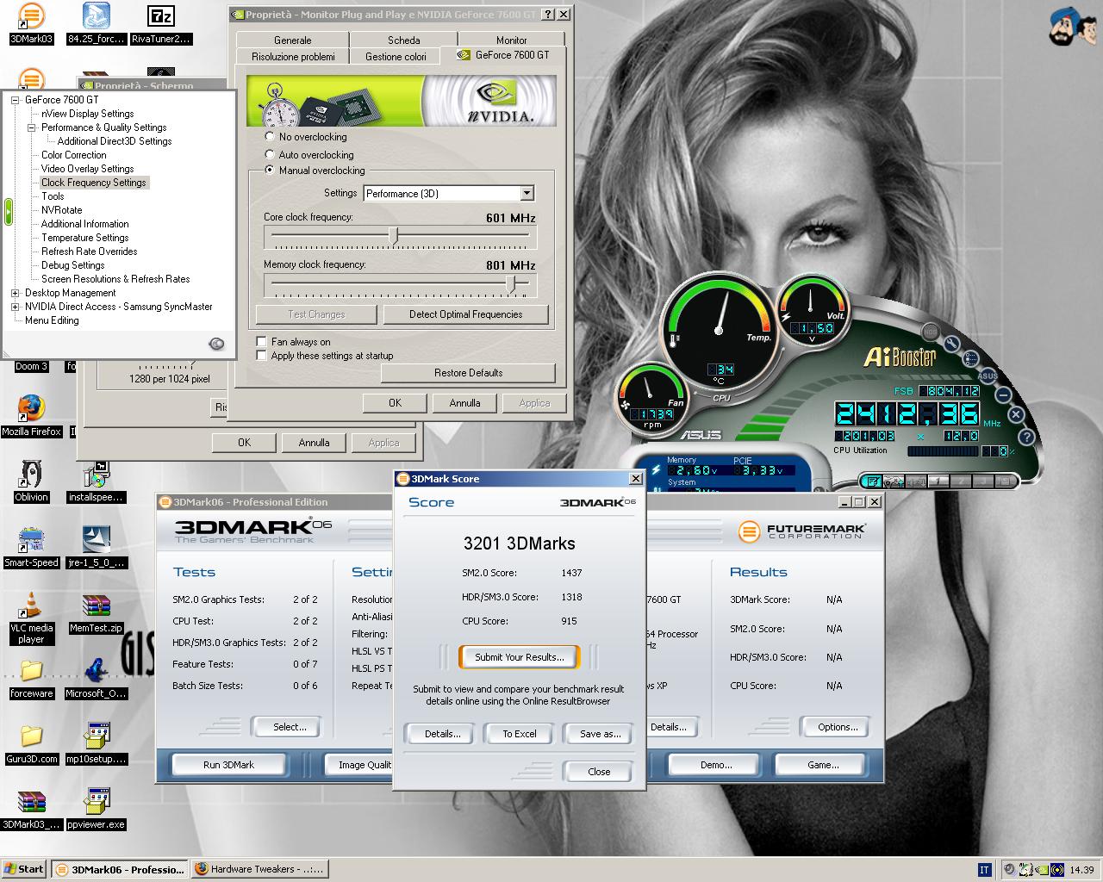Viewport: 1103px width, 882px height.
Task: Click the AiBooster NOS button
Action: 930,332
